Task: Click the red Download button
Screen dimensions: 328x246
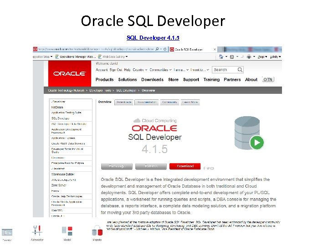Action: coord(185,166)
